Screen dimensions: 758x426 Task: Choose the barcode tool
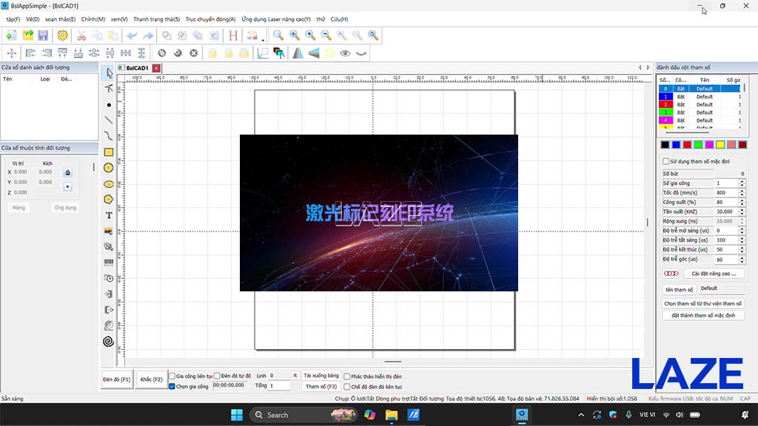point(109,263)
